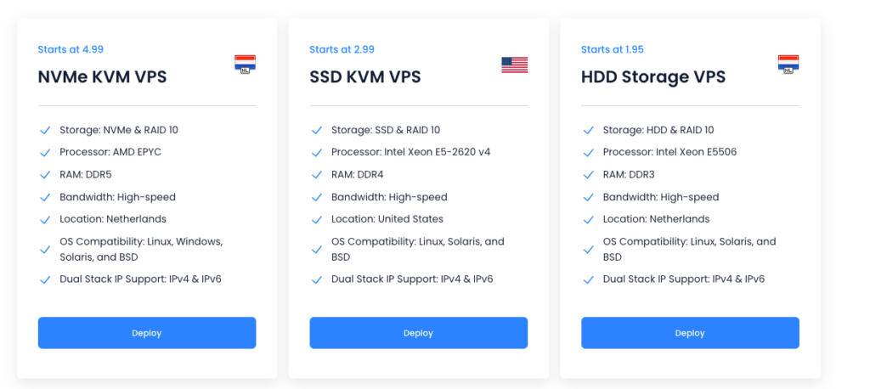Click checkmark beside Location: United States
Viewport: 870px width, 389px height.
[x=317, y=220]
